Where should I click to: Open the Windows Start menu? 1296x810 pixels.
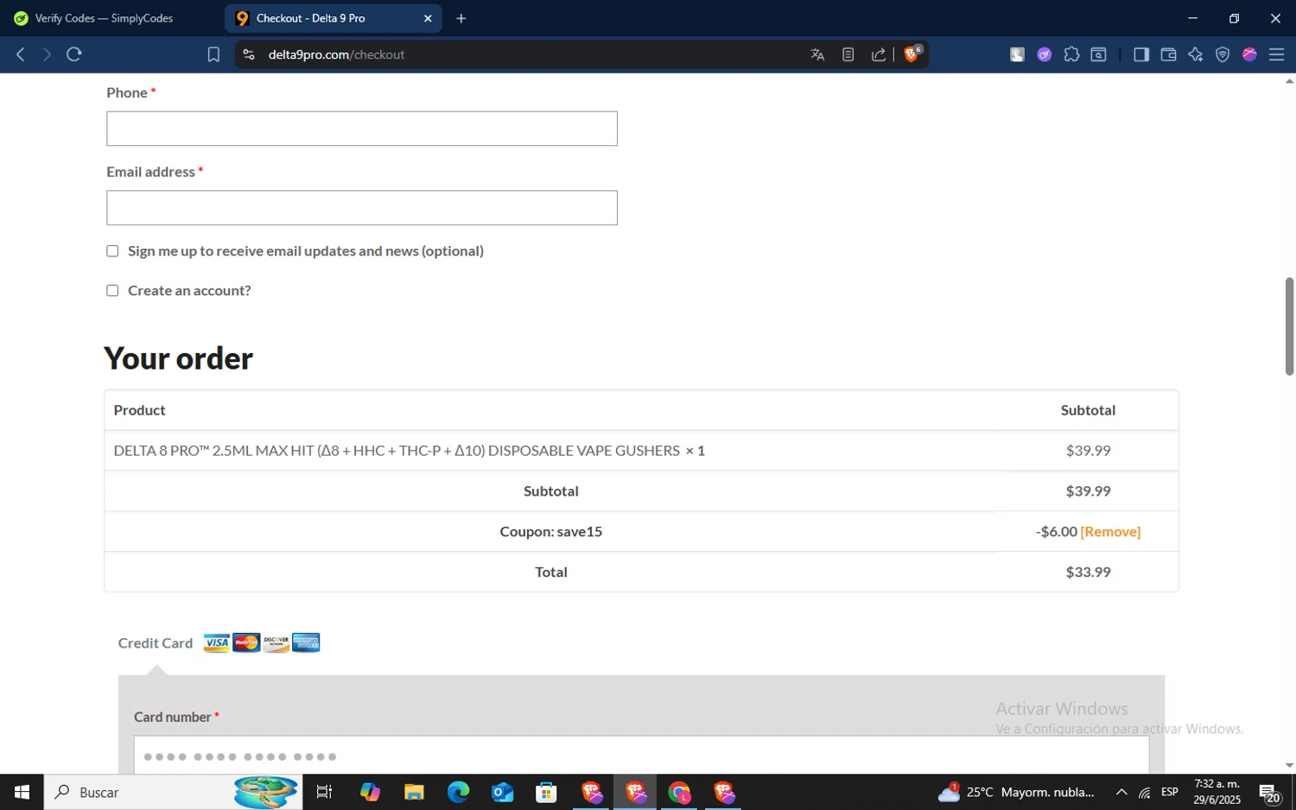pyautogui.click(x=22, y=792)
